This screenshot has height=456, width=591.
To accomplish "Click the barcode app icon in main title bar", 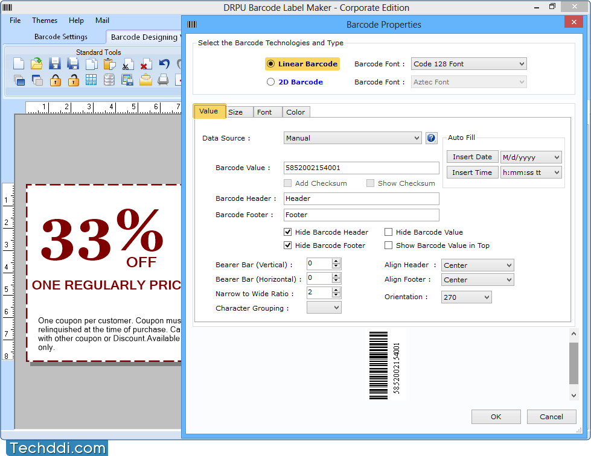I will (x=7, y=7).
